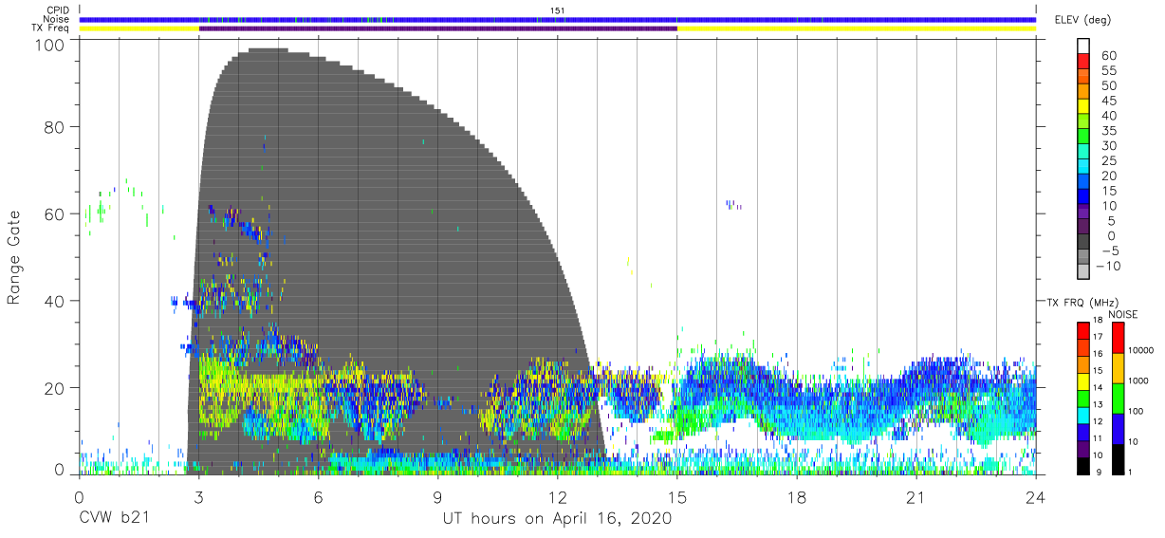
Task: Select the dark gray ELEV swatch below 0
Action: tap(1083, 243)
